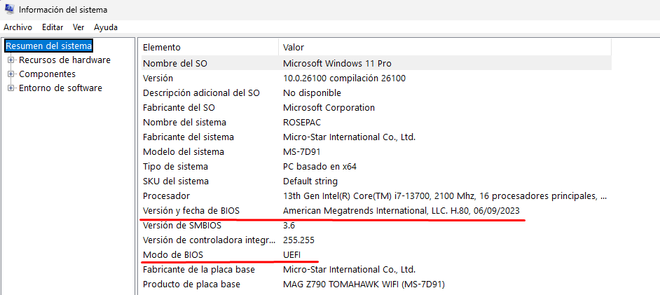Expand the Entorno de software node
Screen dimensions: 660x295
[x=11, y=88]
